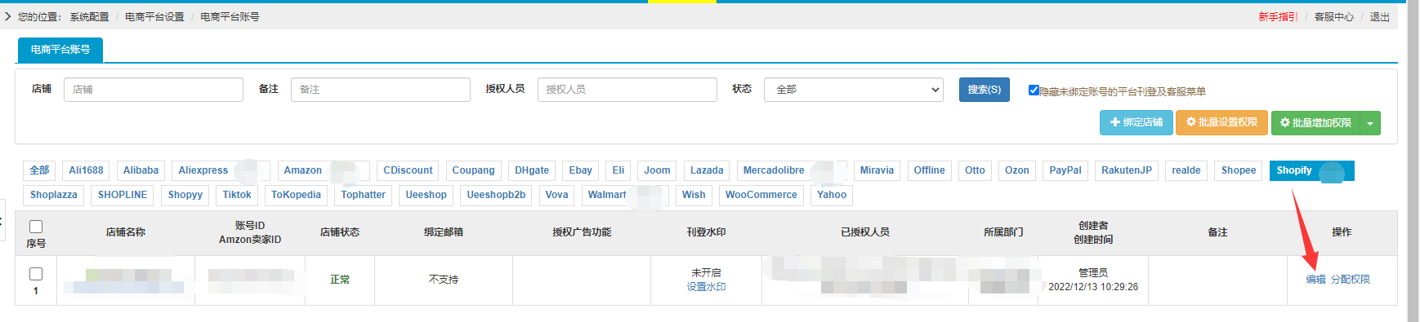Viewport: 1420px width, 322px height.
Task: Tick the checkbox for row 1
Action: click(36, 274)
